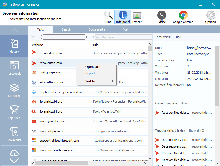Image resolution: width=220 pixels, height=166 pixels.
Task: Click the info panel vertical scrollbar
Action: pos(217,76)
